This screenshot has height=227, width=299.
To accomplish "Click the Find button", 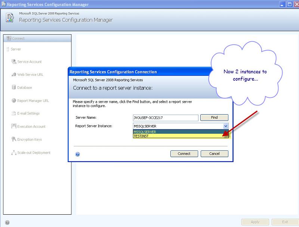I will [214, 118].
